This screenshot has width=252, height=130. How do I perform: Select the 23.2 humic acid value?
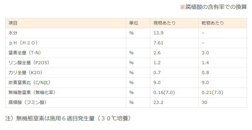coord(158,102)
